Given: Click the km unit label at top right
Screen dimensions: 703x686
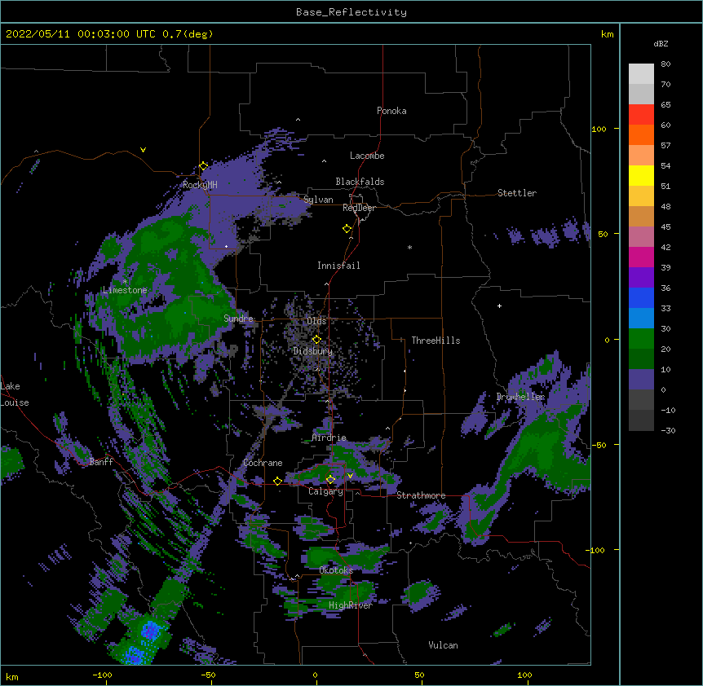Looking at the screenshot, I should pos(608,34).
